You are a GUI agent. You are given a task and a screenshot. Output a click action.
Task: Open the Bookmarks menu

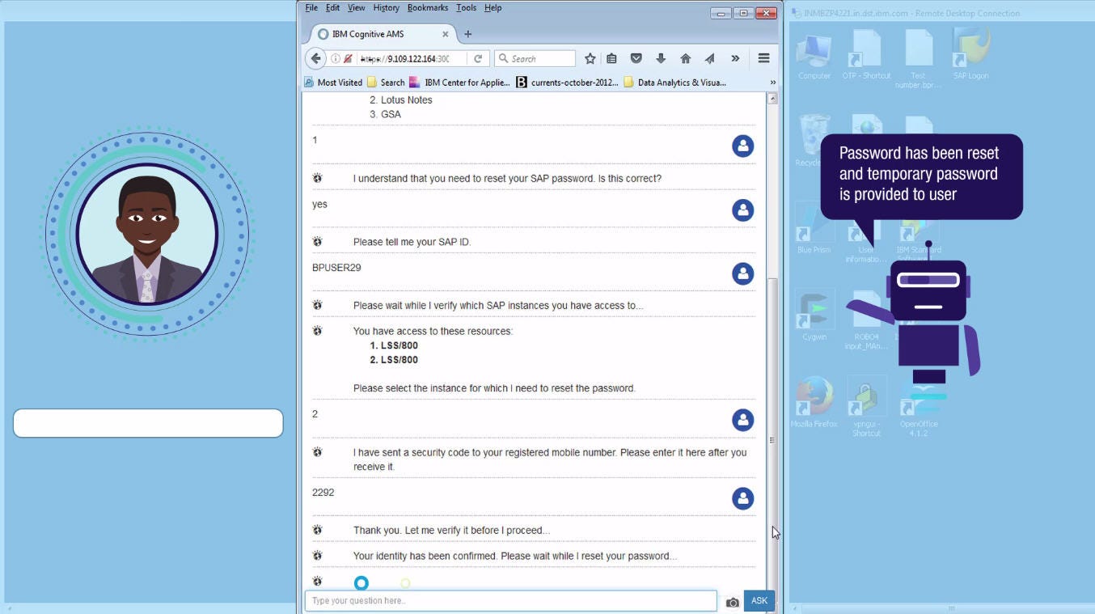(427, 7)
